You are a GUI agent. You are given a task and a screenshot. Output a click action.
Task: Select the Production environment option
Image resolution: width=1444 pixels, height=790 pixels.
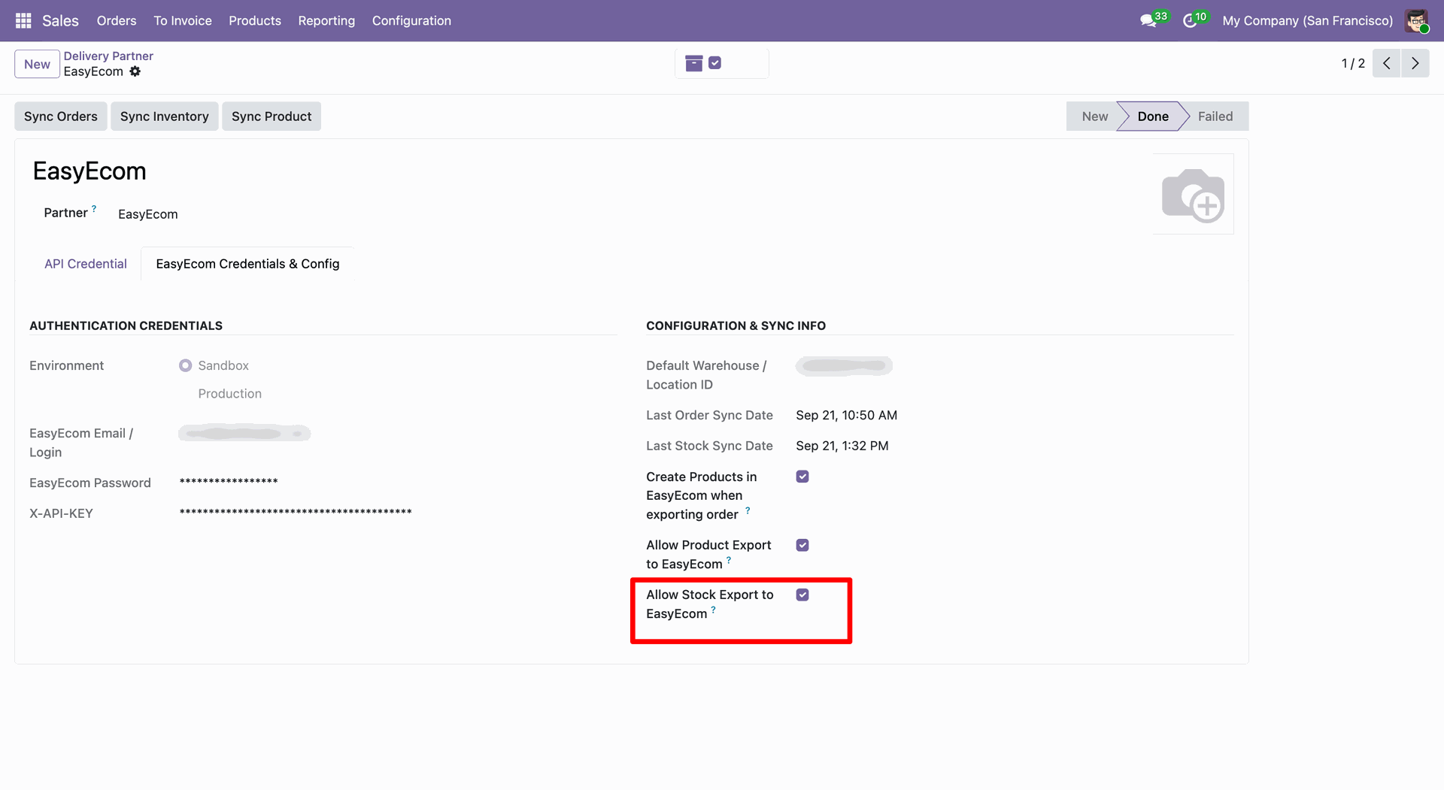(229, 394)
